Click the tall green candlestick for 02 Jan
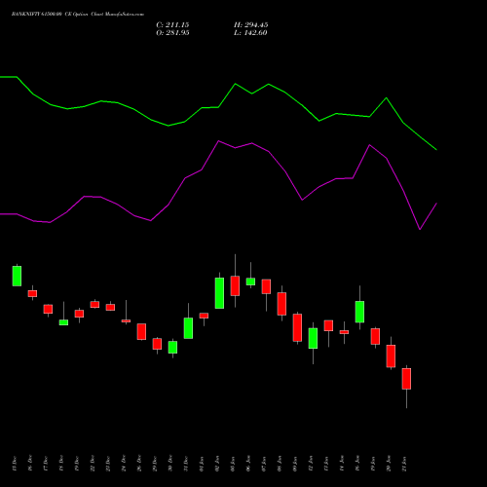Viewport: 487px width, 487px height. pyautogui.click(x=219, y=293)
